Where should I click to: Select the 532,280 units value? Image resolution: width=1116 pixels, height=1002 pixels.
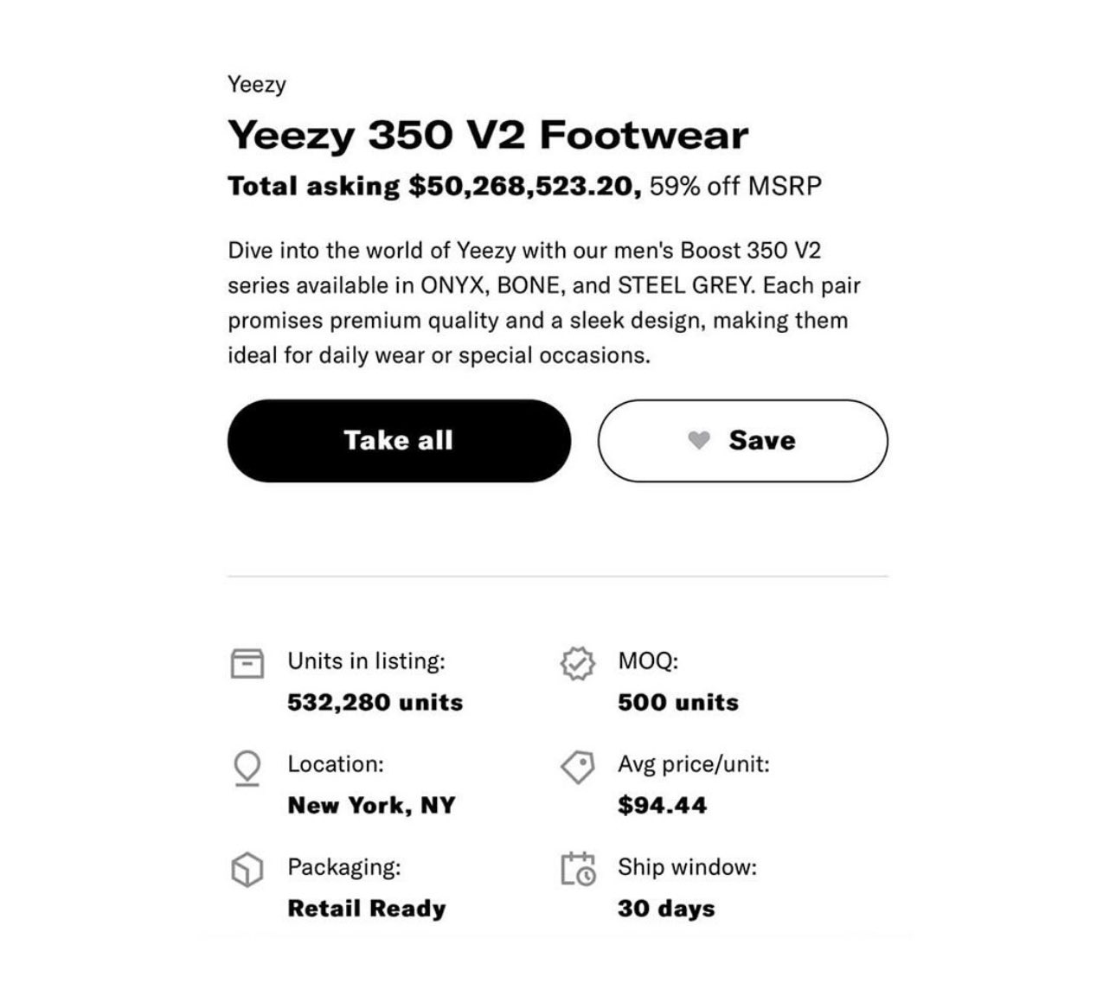[375, 702]
